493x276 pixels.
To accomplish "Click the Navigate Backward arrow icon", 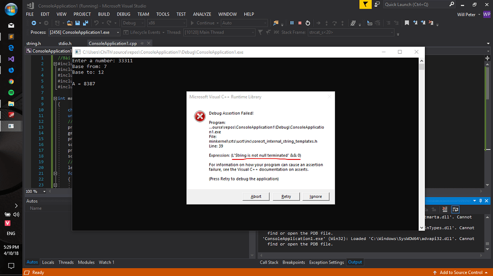I will tap(34, 23).
